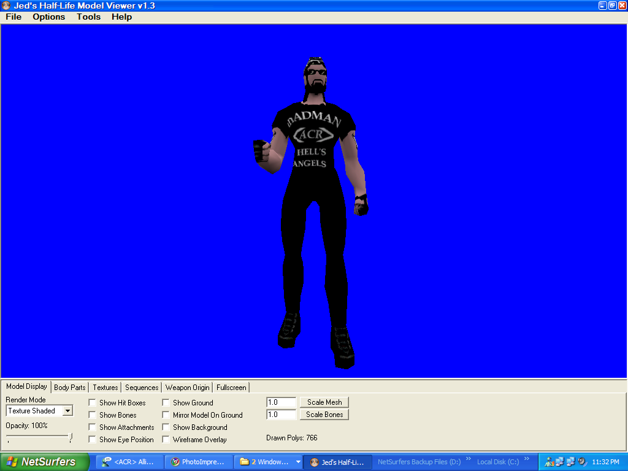Viewport: 628px width, 471px height.
Task: Enable the Show Ground option
Action: point(166,402)
